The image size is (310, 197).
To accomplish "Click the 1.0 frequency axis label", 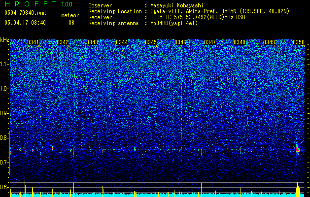I will click(x=4, y=89).
